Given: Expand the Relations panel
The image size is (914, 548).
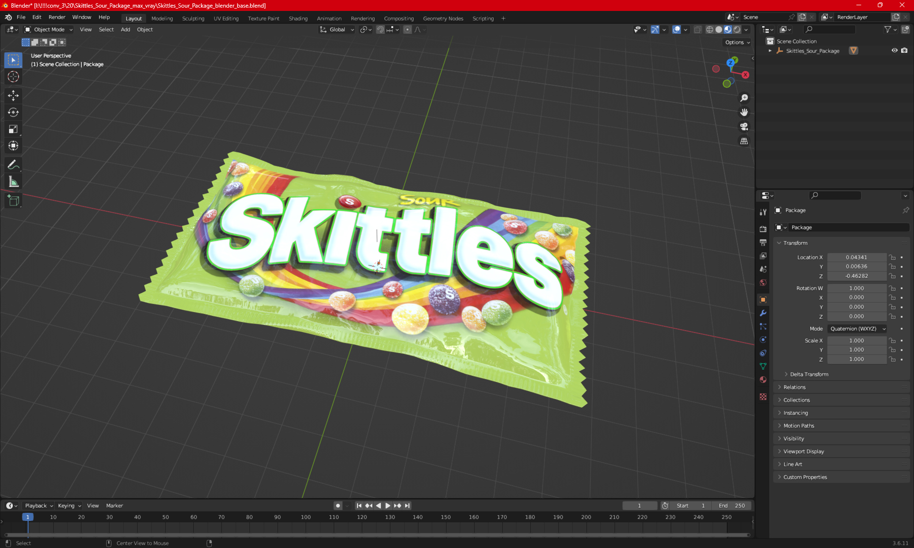Looking at the screenshot, I should coord(795,387).
